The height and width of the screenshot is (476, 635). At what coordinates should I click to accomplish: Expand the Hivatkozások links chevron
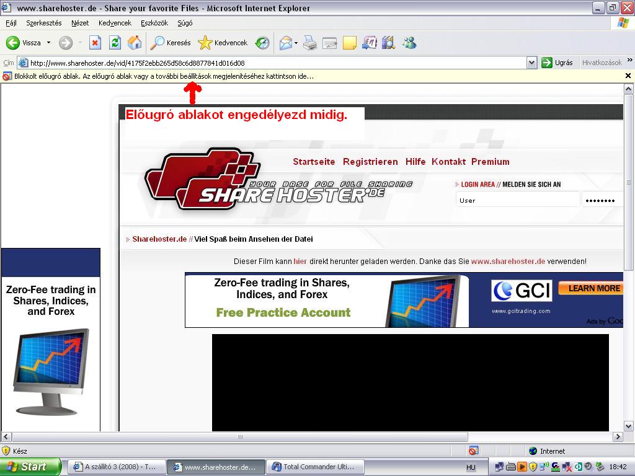(630, 60)
